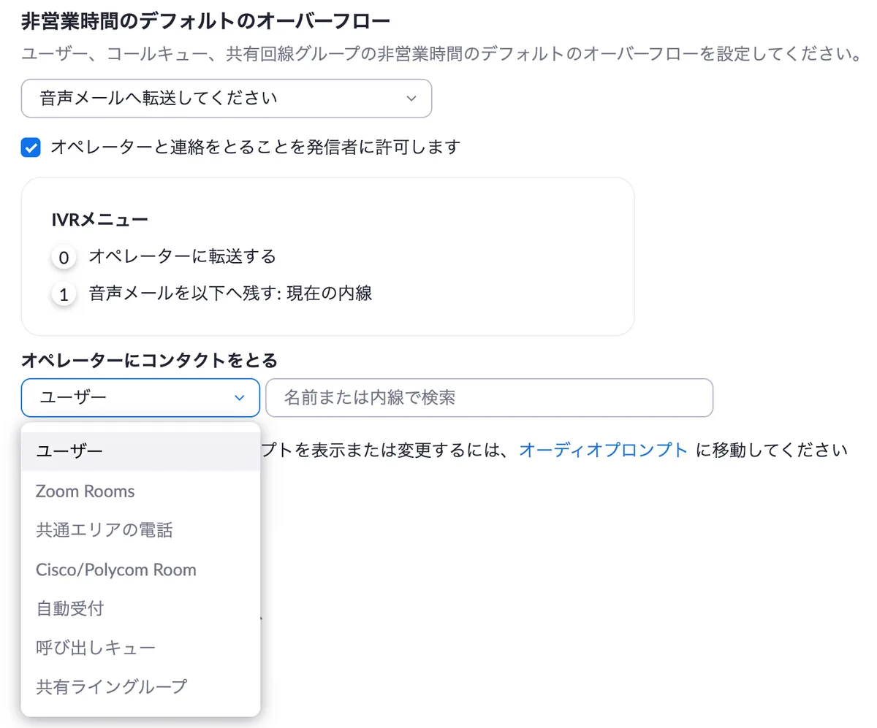The image size is (877, 728).
Task: Choose 共通エリアの電話 option
Action: [105, 530]
